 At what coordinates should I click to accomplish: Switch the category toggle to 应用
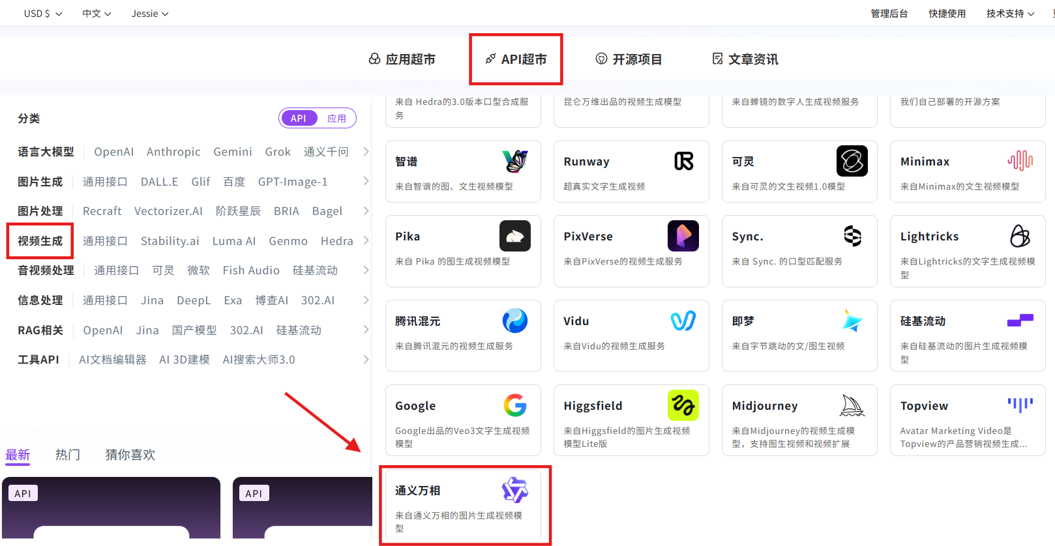coord(336,118)
